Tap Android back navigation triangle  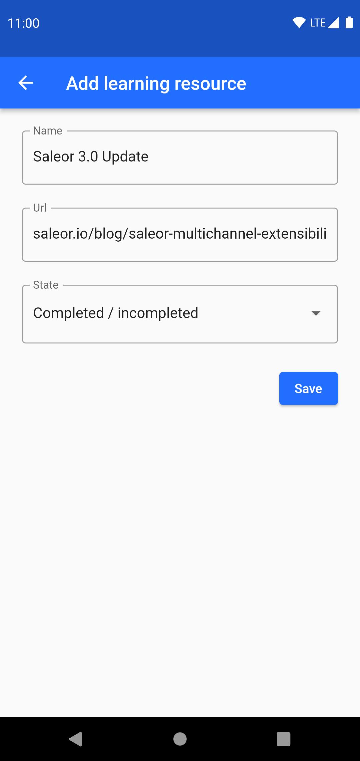click(x=76, y=739)
